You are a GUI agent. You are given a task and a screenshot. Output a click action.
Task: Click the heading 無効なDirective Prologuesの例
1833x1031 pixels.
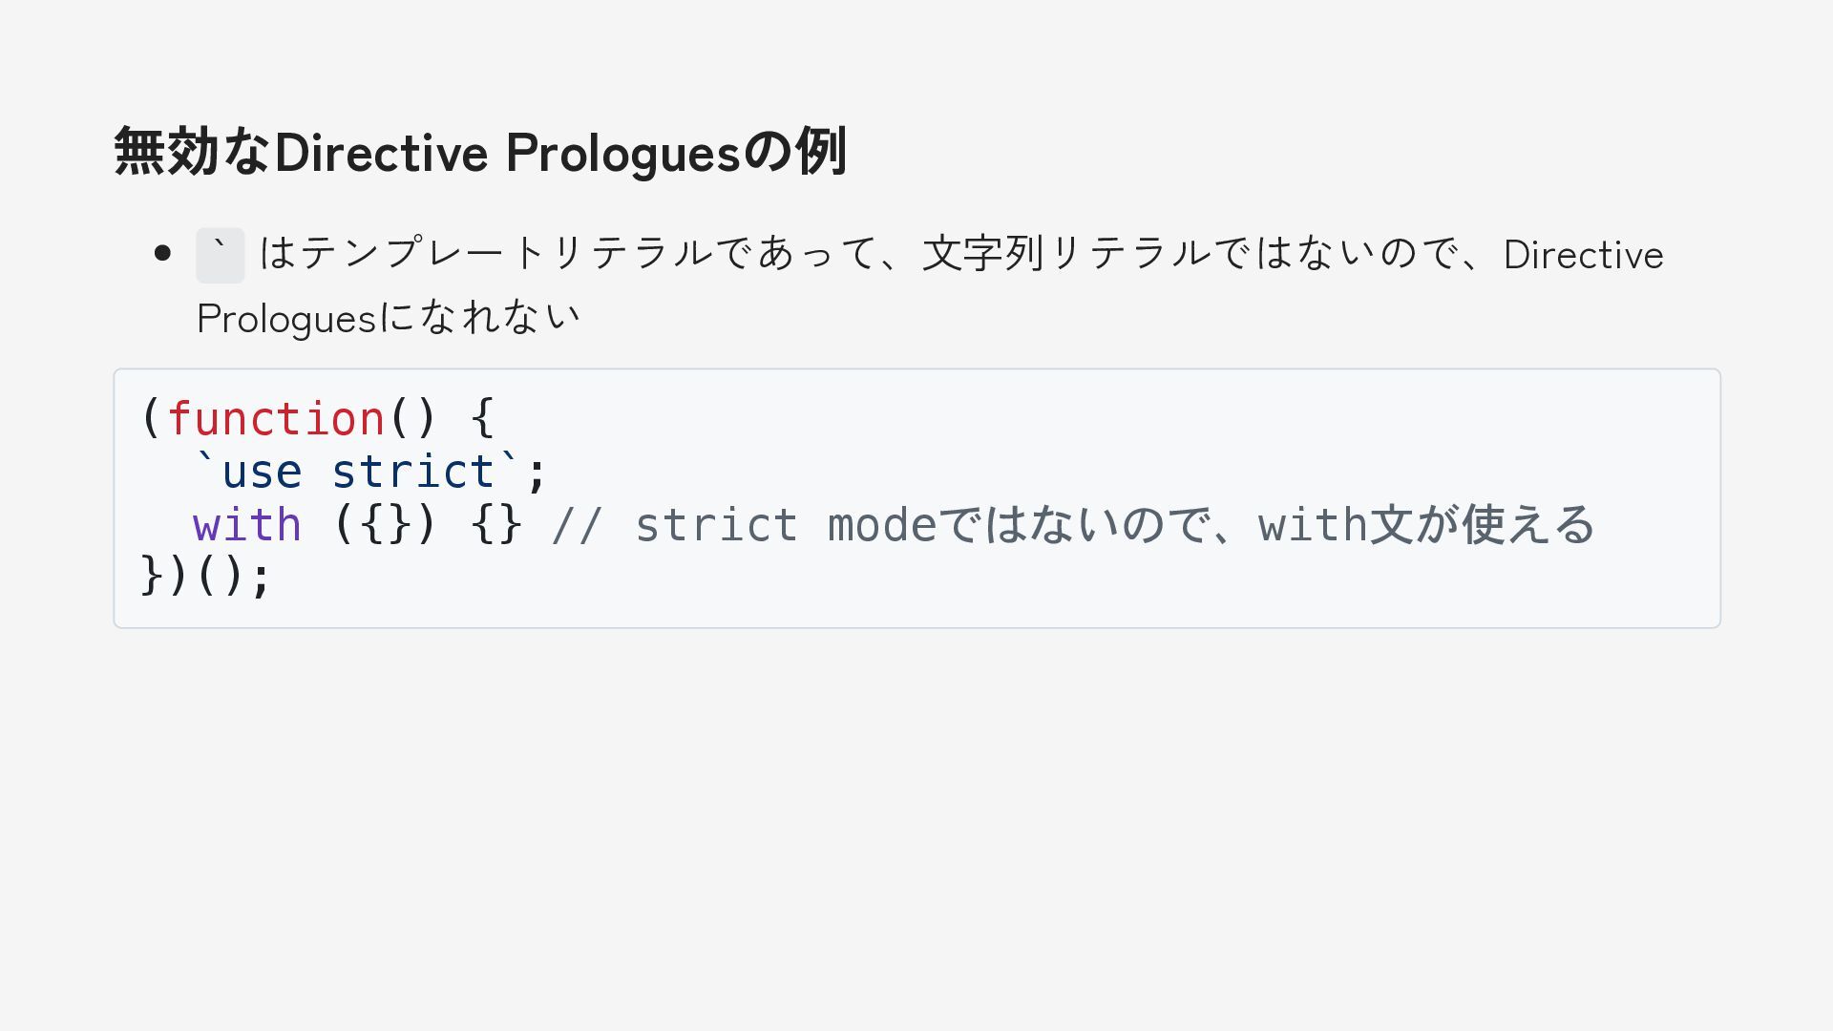click(x=479, y=152)
